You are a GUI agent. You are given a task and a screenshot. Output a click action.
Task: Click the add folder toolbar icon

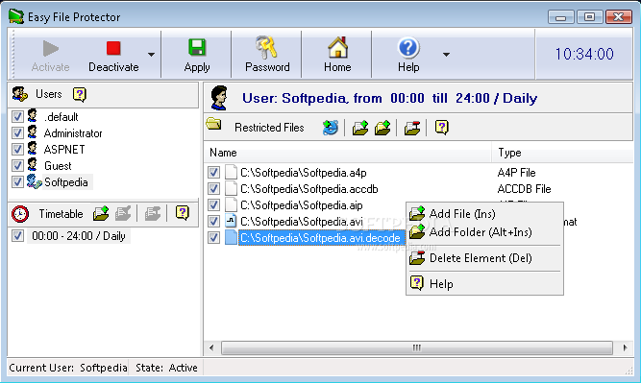(382, 128)
